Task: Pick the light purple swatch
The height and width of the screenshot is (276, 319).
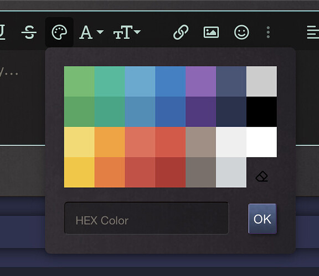Action: click(201, 81)
